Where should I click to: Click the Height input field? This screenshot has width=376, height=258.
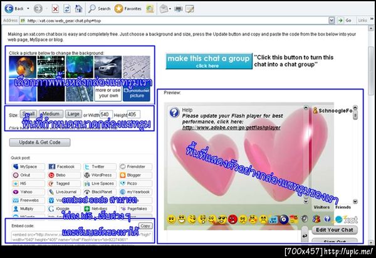click(x=133, y=114)
